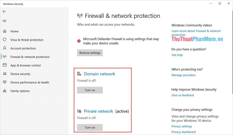Go to Firewall & network protection in sidebar
The width and height of the screenshot is (233, 135).
30,57
